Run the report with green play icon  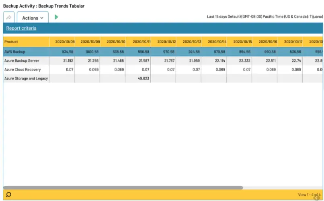(56, 17)
